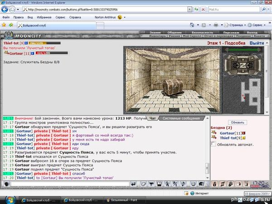
Task: Click the IE back navigation button
Action: click(5, 10)
